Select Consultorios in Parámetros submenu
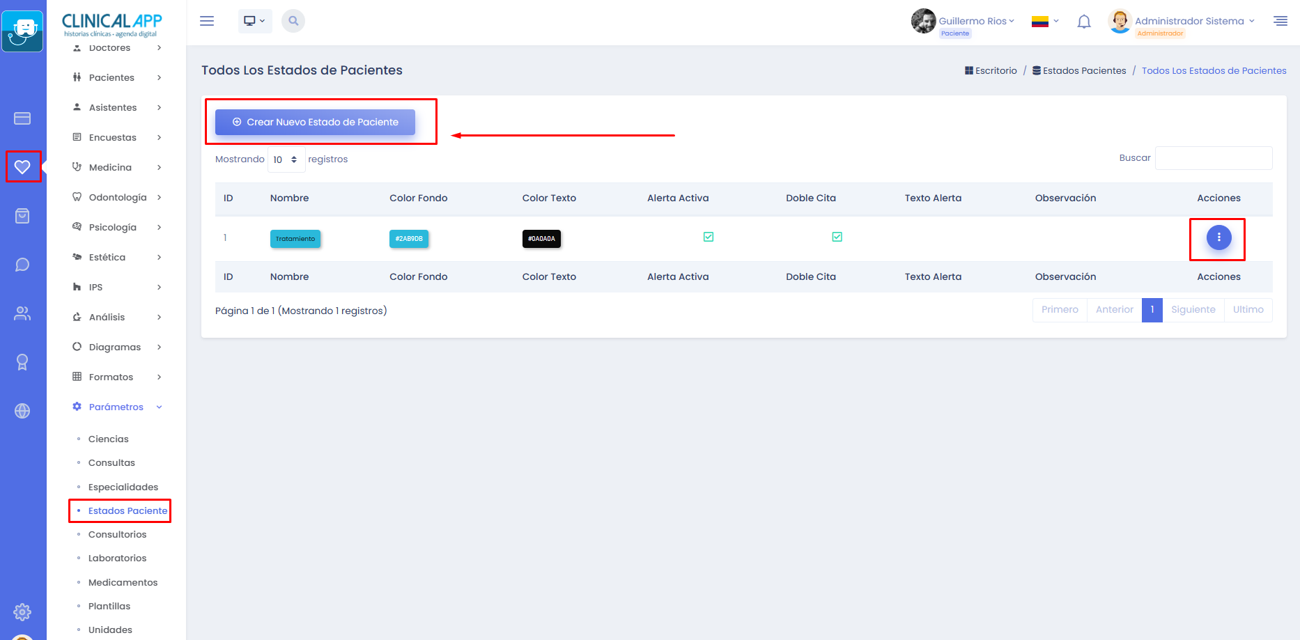The image size is (1300, 640). tap(117, 534)
